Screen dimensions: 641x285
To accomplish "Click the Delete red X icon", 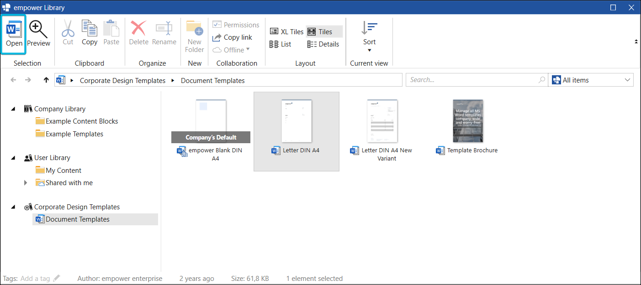I will pos(138,28).
